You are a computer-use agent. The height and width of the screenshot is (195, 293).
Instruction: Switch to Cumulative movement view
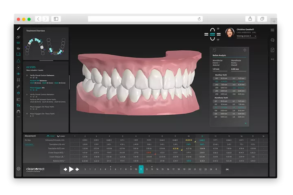(29, 144)
